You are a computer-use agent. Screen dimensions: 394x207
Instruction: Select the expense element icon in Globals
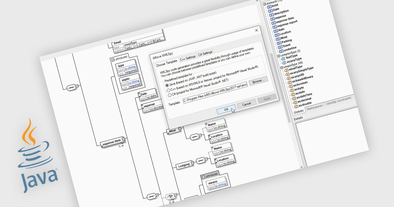pos(273,19)
